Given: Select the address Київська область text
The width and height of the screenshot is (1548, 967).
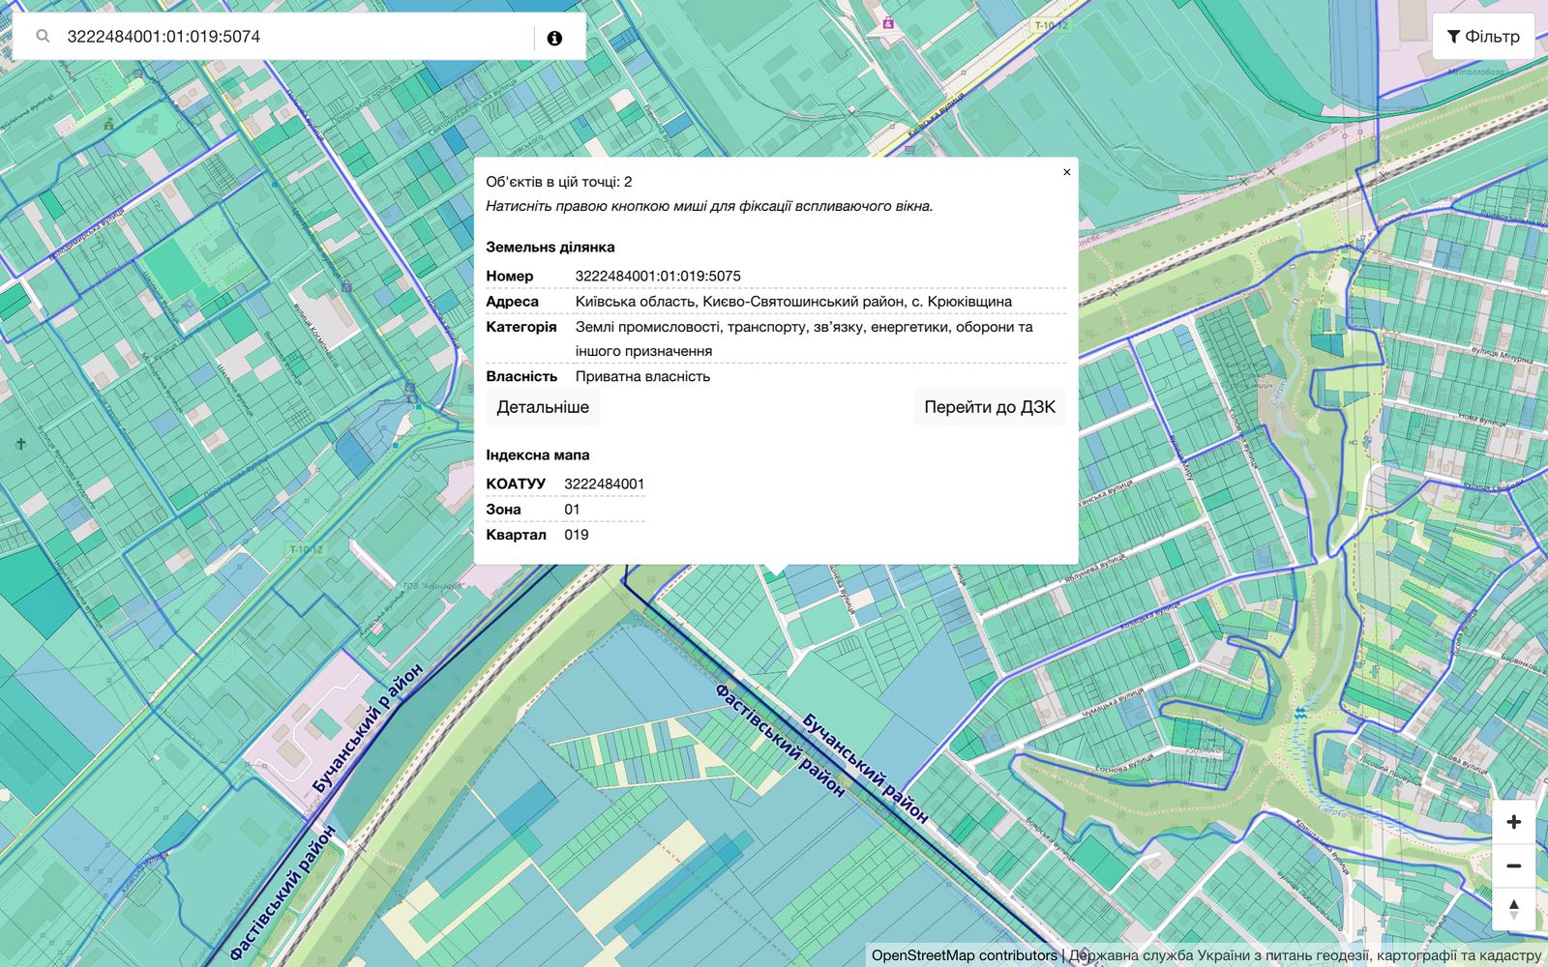Looking at the screenshot, I should coord(793,301).
